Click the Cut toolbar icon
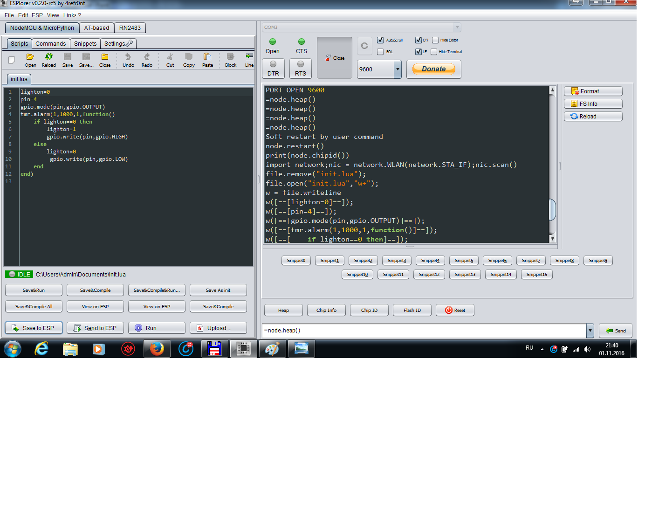Screen dimensions: 645x525 [x=170, y=60]
